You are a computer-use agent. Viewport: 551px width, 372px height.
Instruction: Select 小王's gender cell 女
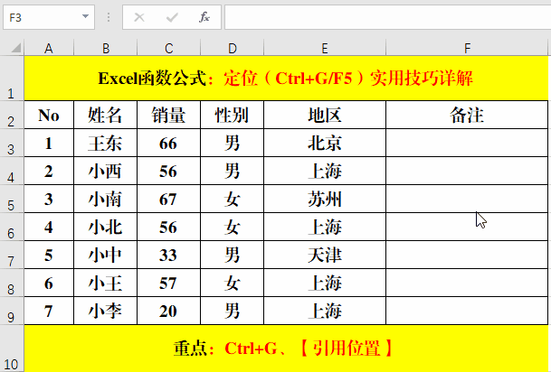tap(232, 283)
